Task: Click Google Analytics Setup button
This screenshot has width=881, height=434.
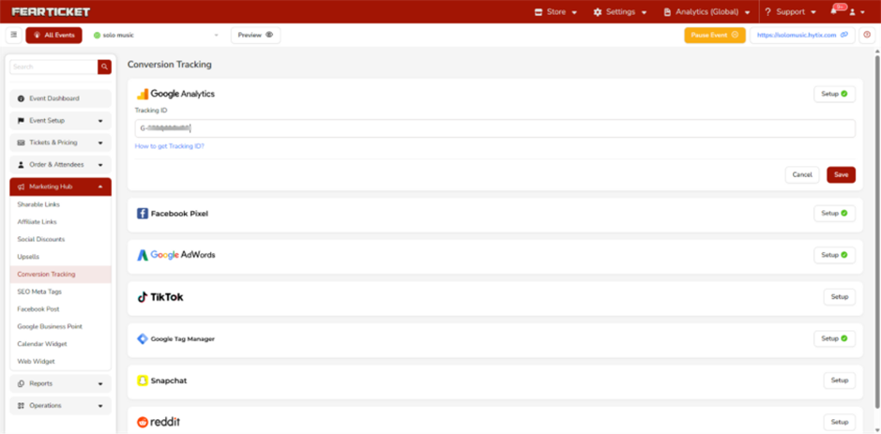Action: pyautogui.click(x=834, y=95)
